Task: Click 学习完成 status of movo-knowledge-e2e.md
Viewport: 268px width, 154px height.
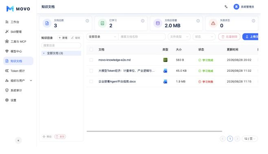Action: tap(206, 60)
